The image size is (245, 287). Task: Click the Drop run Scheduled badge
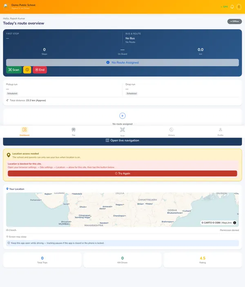pos(131,93)
